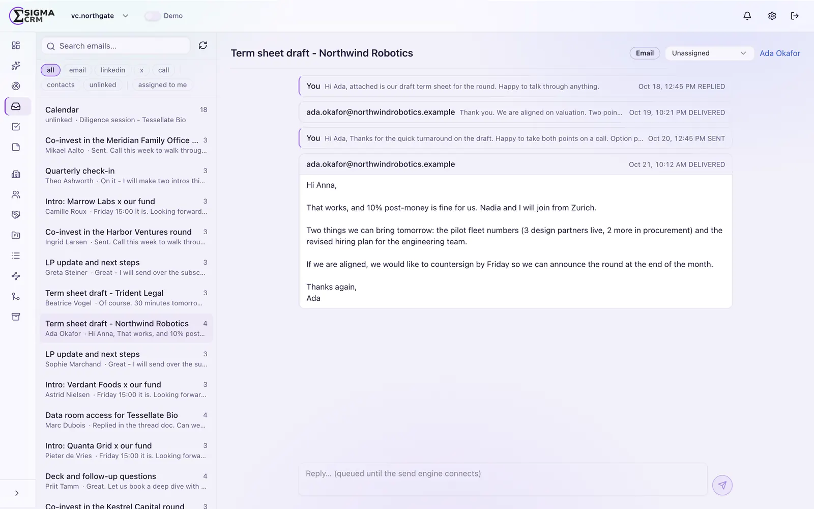Image resolution: width=814 pixels, height=509 pixels.
Task: Open the deals handshake icon in sidebar
Action: point(16,215)
